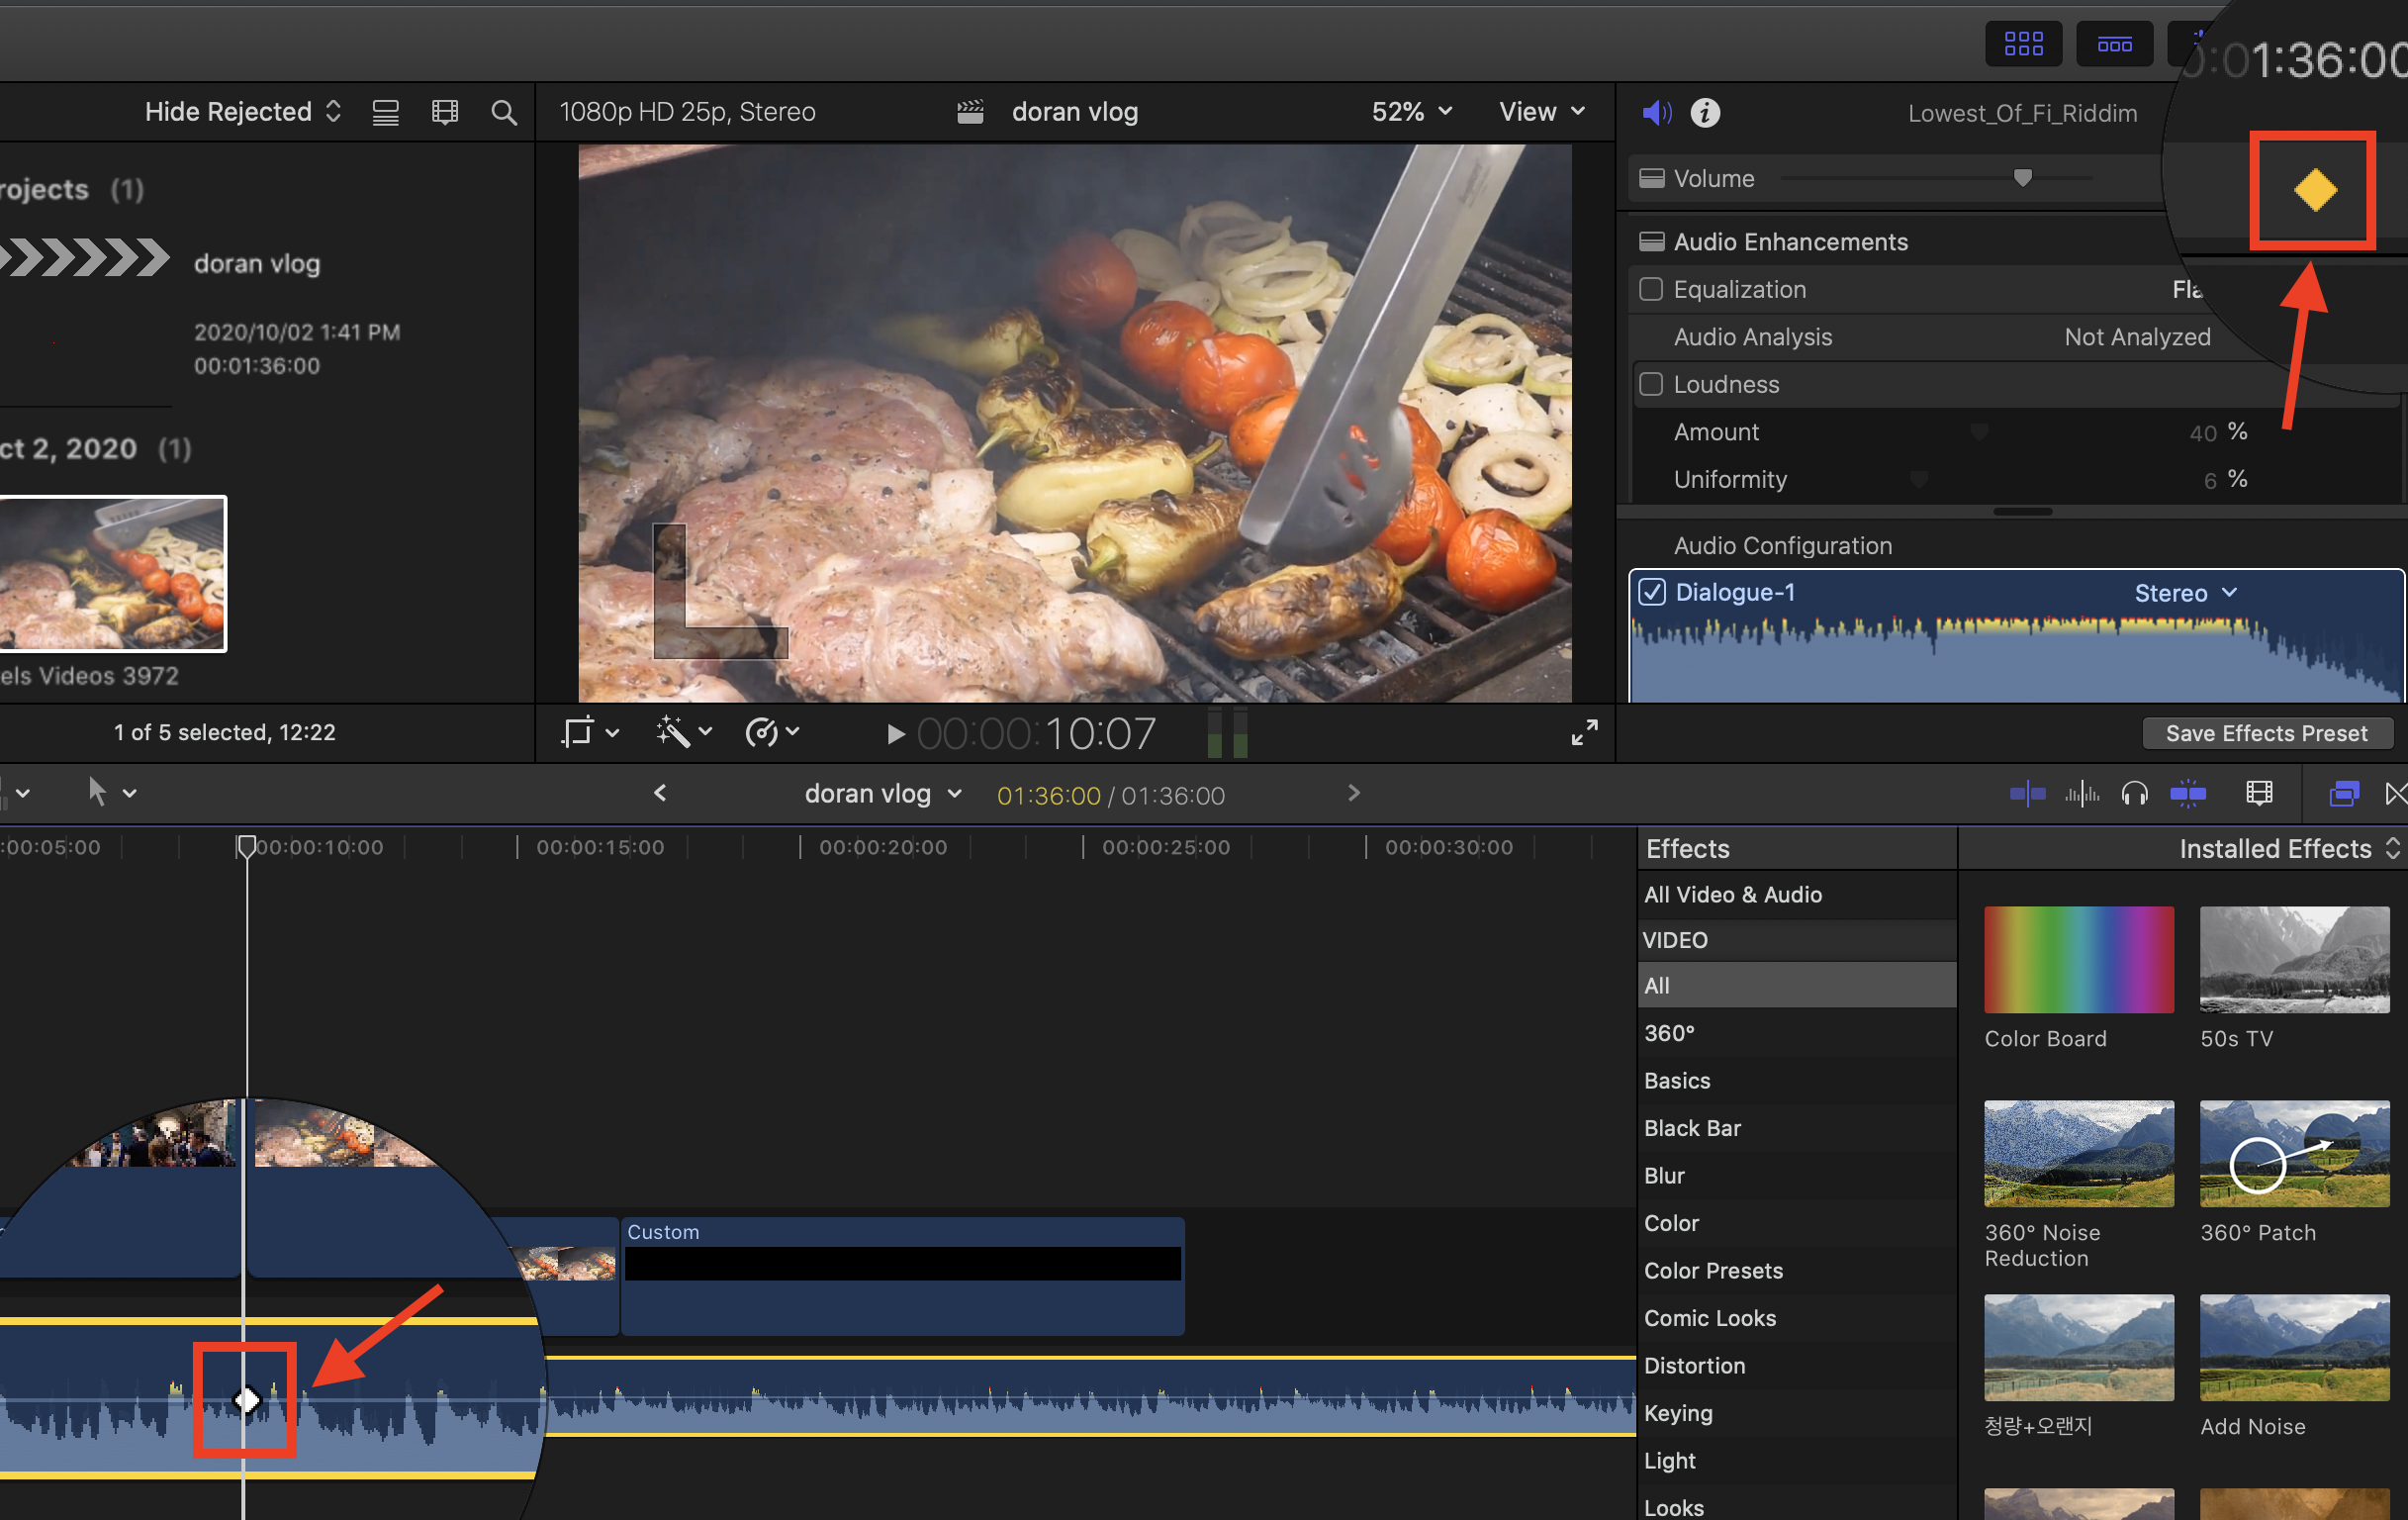Click the browser search magnifier icon

click(x=504, y=112)
